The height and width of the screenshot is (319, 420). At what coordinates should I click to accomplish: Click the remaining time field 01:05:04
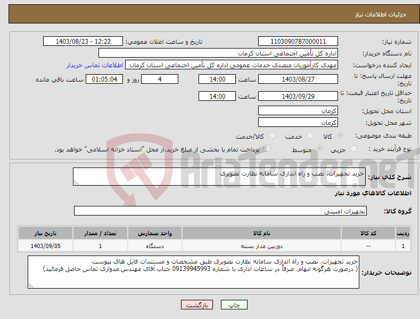click(104, 79)
